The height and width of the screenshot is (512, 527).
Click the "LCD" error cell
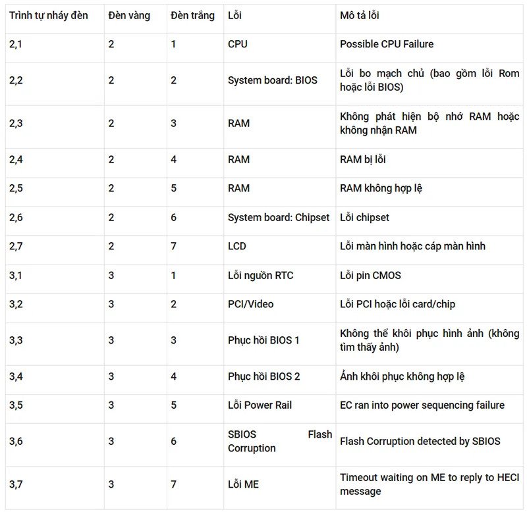coord(237,246)
